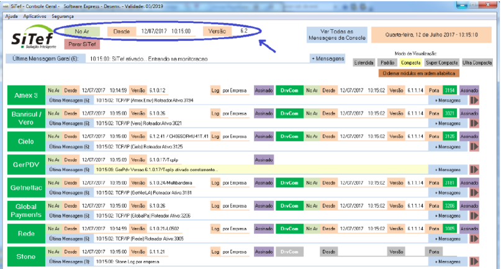Click Log button in Amex 3 row
The image size is (501, 269).
215,90
